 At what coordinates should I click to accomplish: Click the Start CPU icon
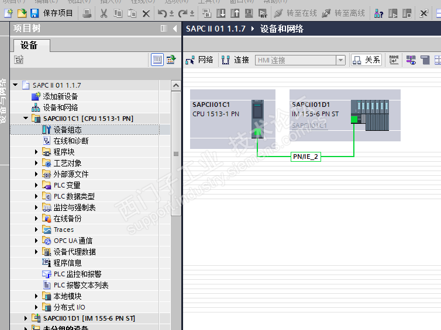pyautogui.click(x=393, y=13)
